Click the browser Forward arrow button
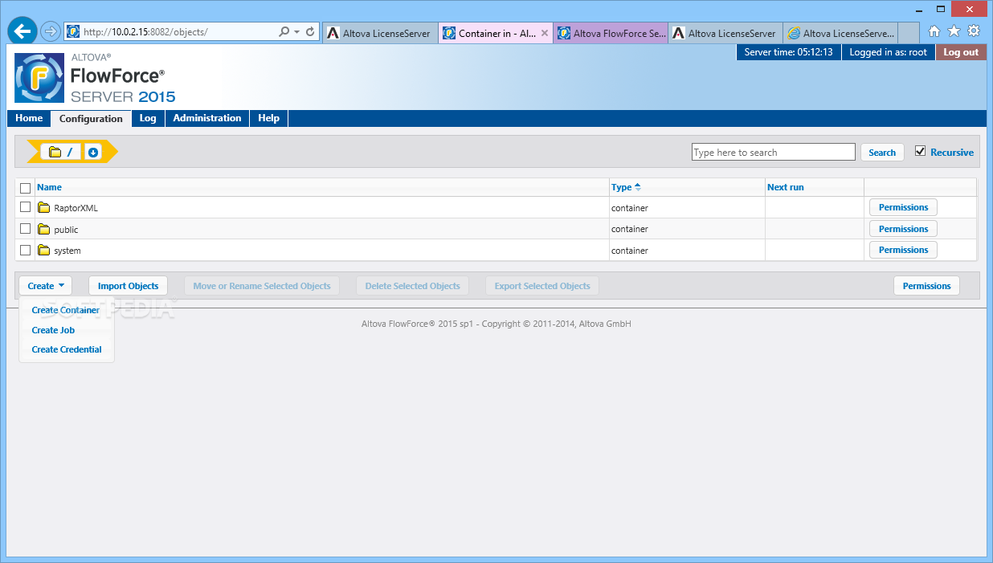 click(x=51, y=32)
